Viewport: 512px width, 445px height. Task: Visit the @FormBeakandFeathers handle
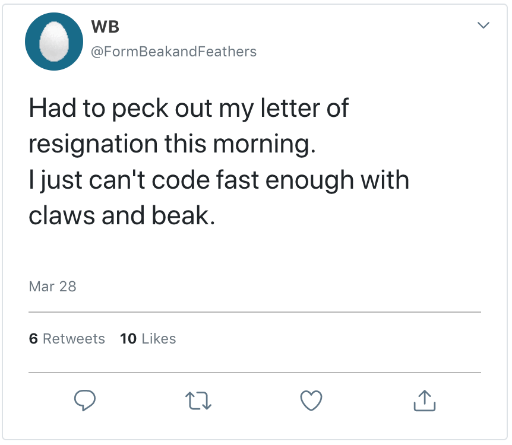pyautogui.click(x=173, y=52)
